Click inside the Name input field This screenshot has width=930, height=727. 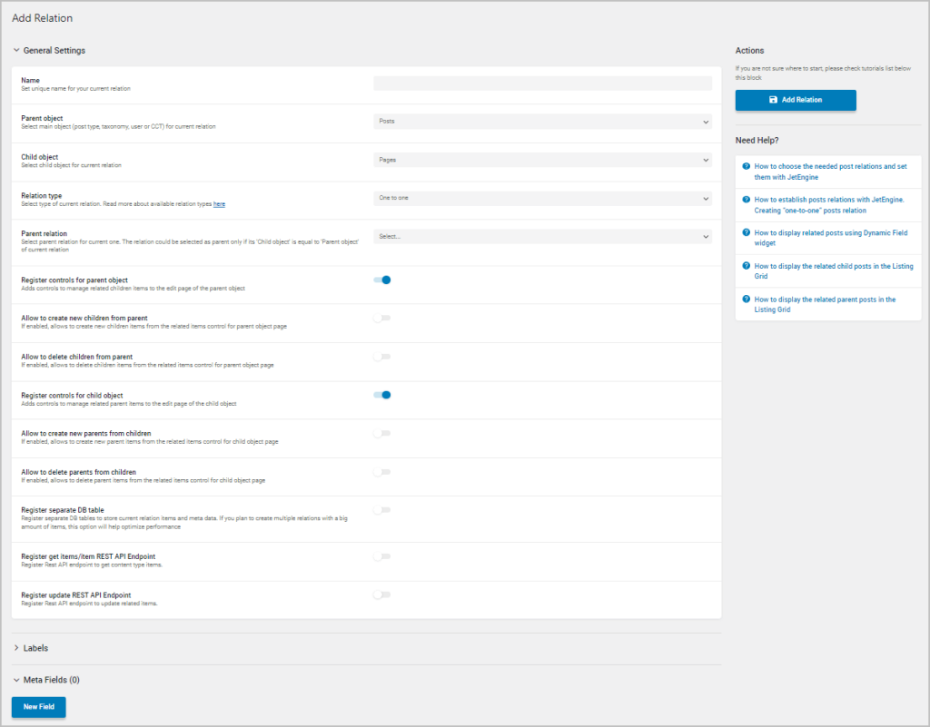[x=541, y=82]
